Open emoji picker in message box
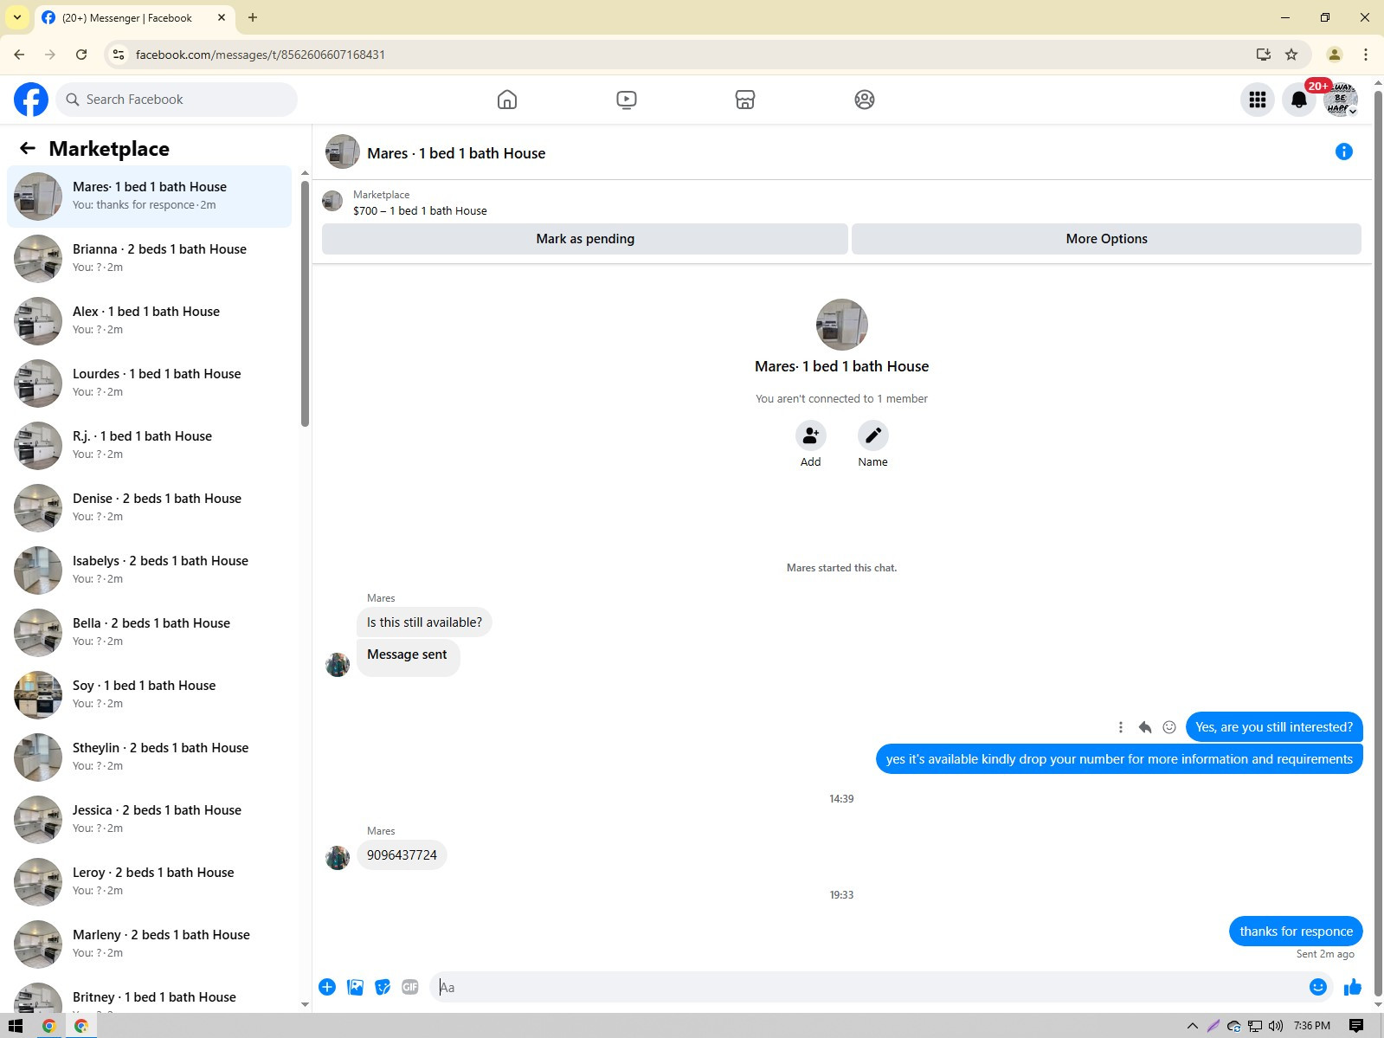Image resolution: width=1384 pixels, height=1038 pixels. [1318, 987]
